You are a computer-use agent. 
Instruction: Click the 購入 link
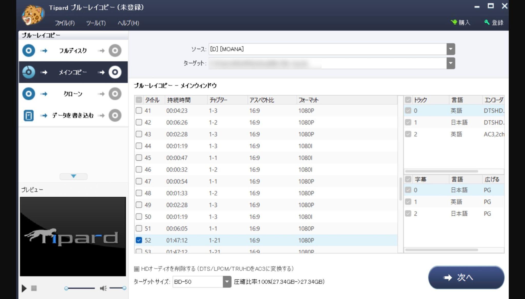[x=464, y=23]
